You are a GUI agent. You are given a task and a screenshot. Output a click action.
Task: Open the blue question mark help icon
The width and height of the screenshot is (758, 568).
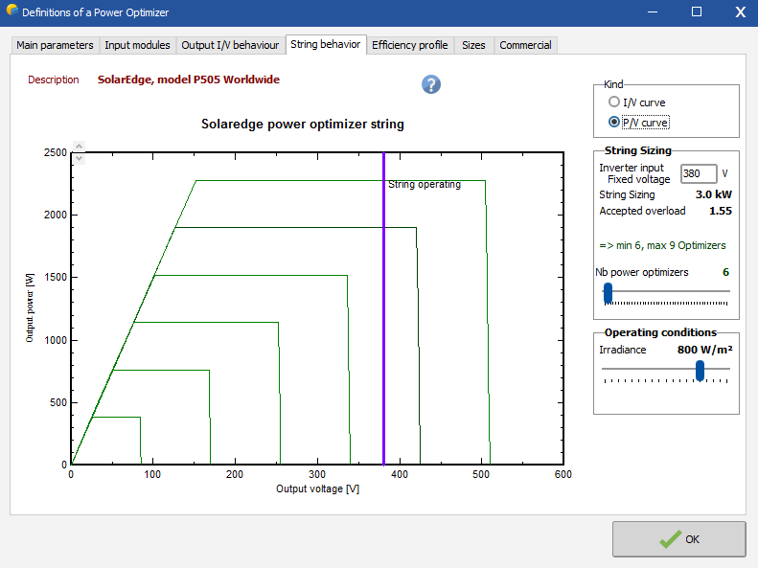pos(430,84)
